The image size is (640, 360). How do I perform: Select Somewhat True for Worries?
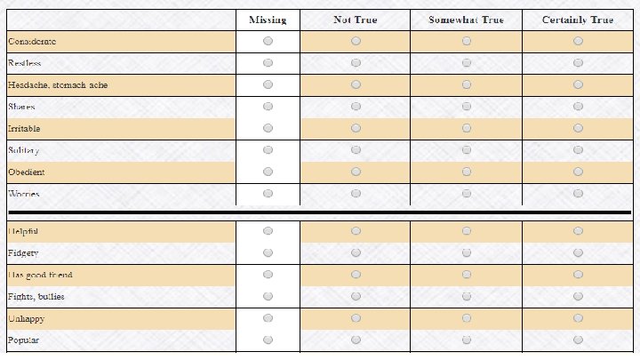tap(467, 194)
